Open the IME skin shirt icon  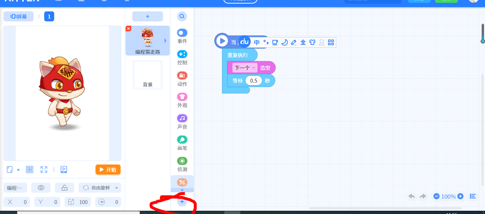point(312,42)
